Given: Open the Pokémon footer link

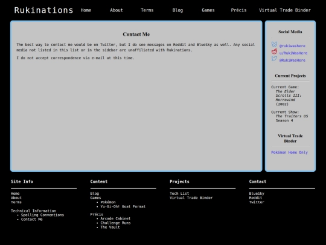Looking at the screenshot, I should point(108,202).
